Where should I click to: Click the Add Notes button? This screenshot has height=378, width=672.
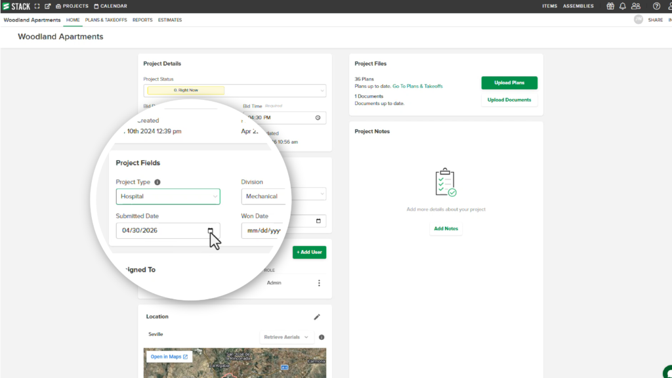446,229
